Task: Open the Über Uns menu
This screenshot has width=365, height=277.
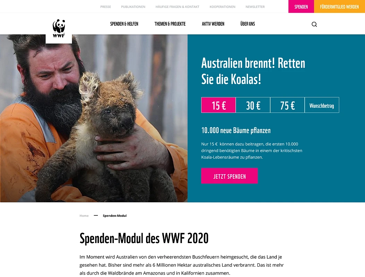Action: (248, 24)
